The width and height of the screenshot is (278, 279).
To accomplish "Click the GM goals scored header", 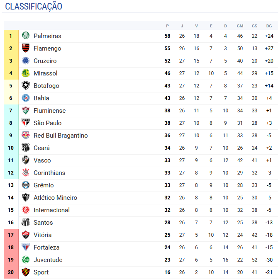I will tap(240, 26).
